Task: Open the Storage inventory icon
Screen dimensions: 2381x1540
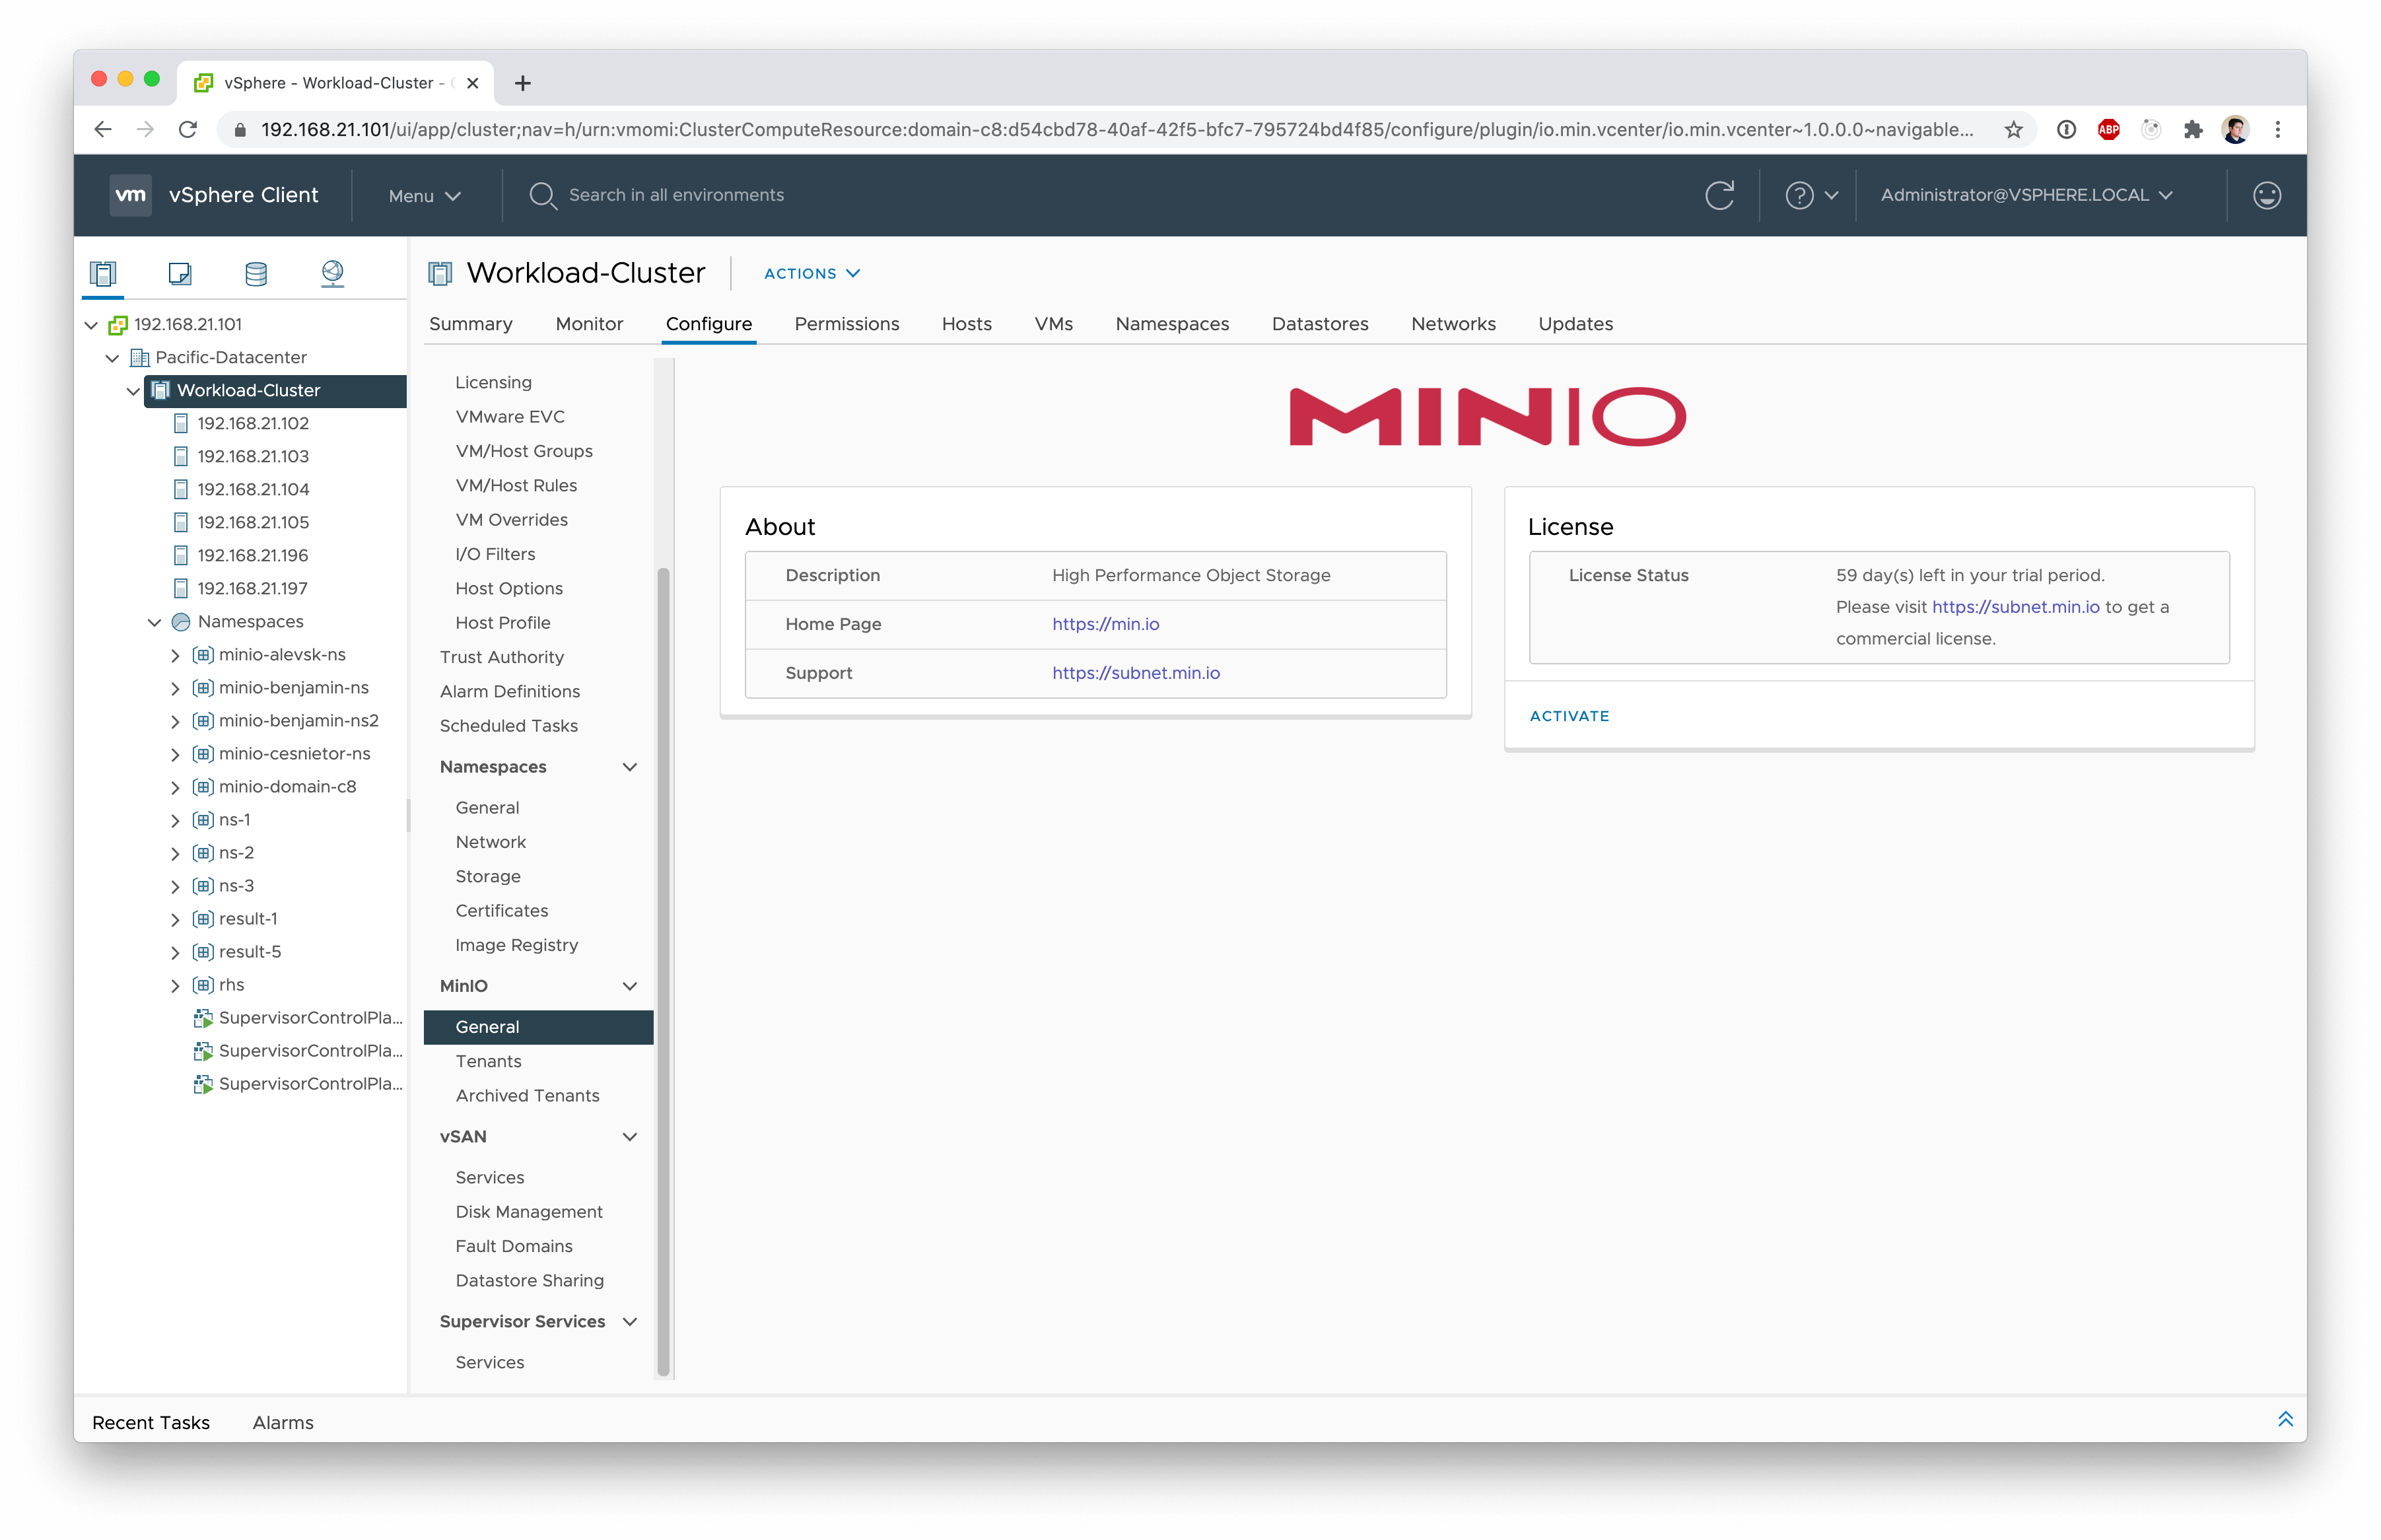Action: pos(256,273)
